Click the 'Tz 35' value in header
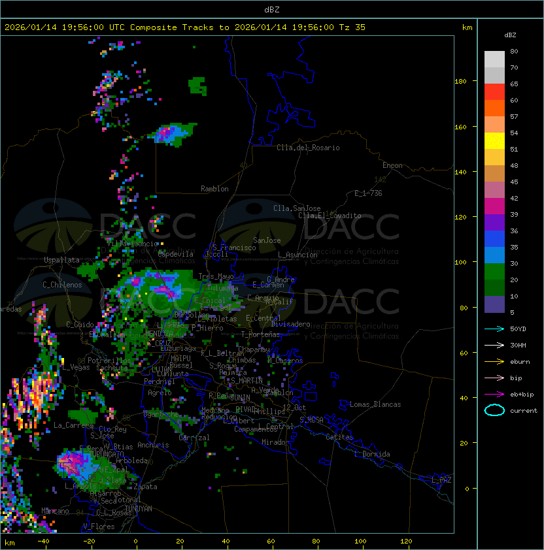The image size is (544, 550). tap(352, 27)
